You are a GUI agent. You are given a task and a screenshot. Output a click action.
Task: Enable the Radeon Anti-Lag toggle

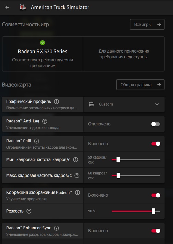click(156, 124)
